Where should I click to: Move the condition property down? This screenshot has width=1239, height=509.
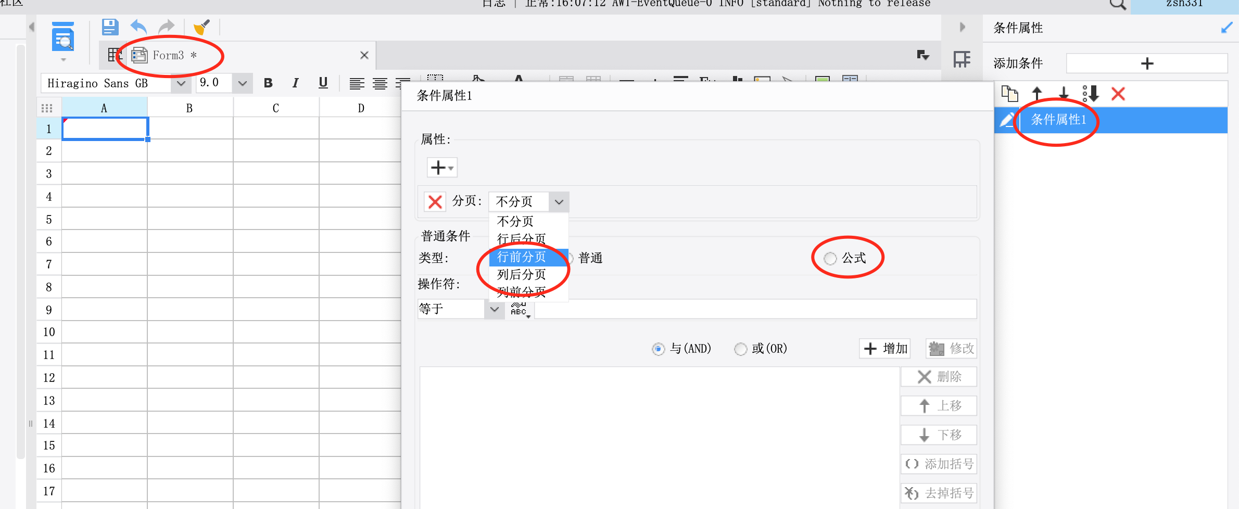[1064, 94]
